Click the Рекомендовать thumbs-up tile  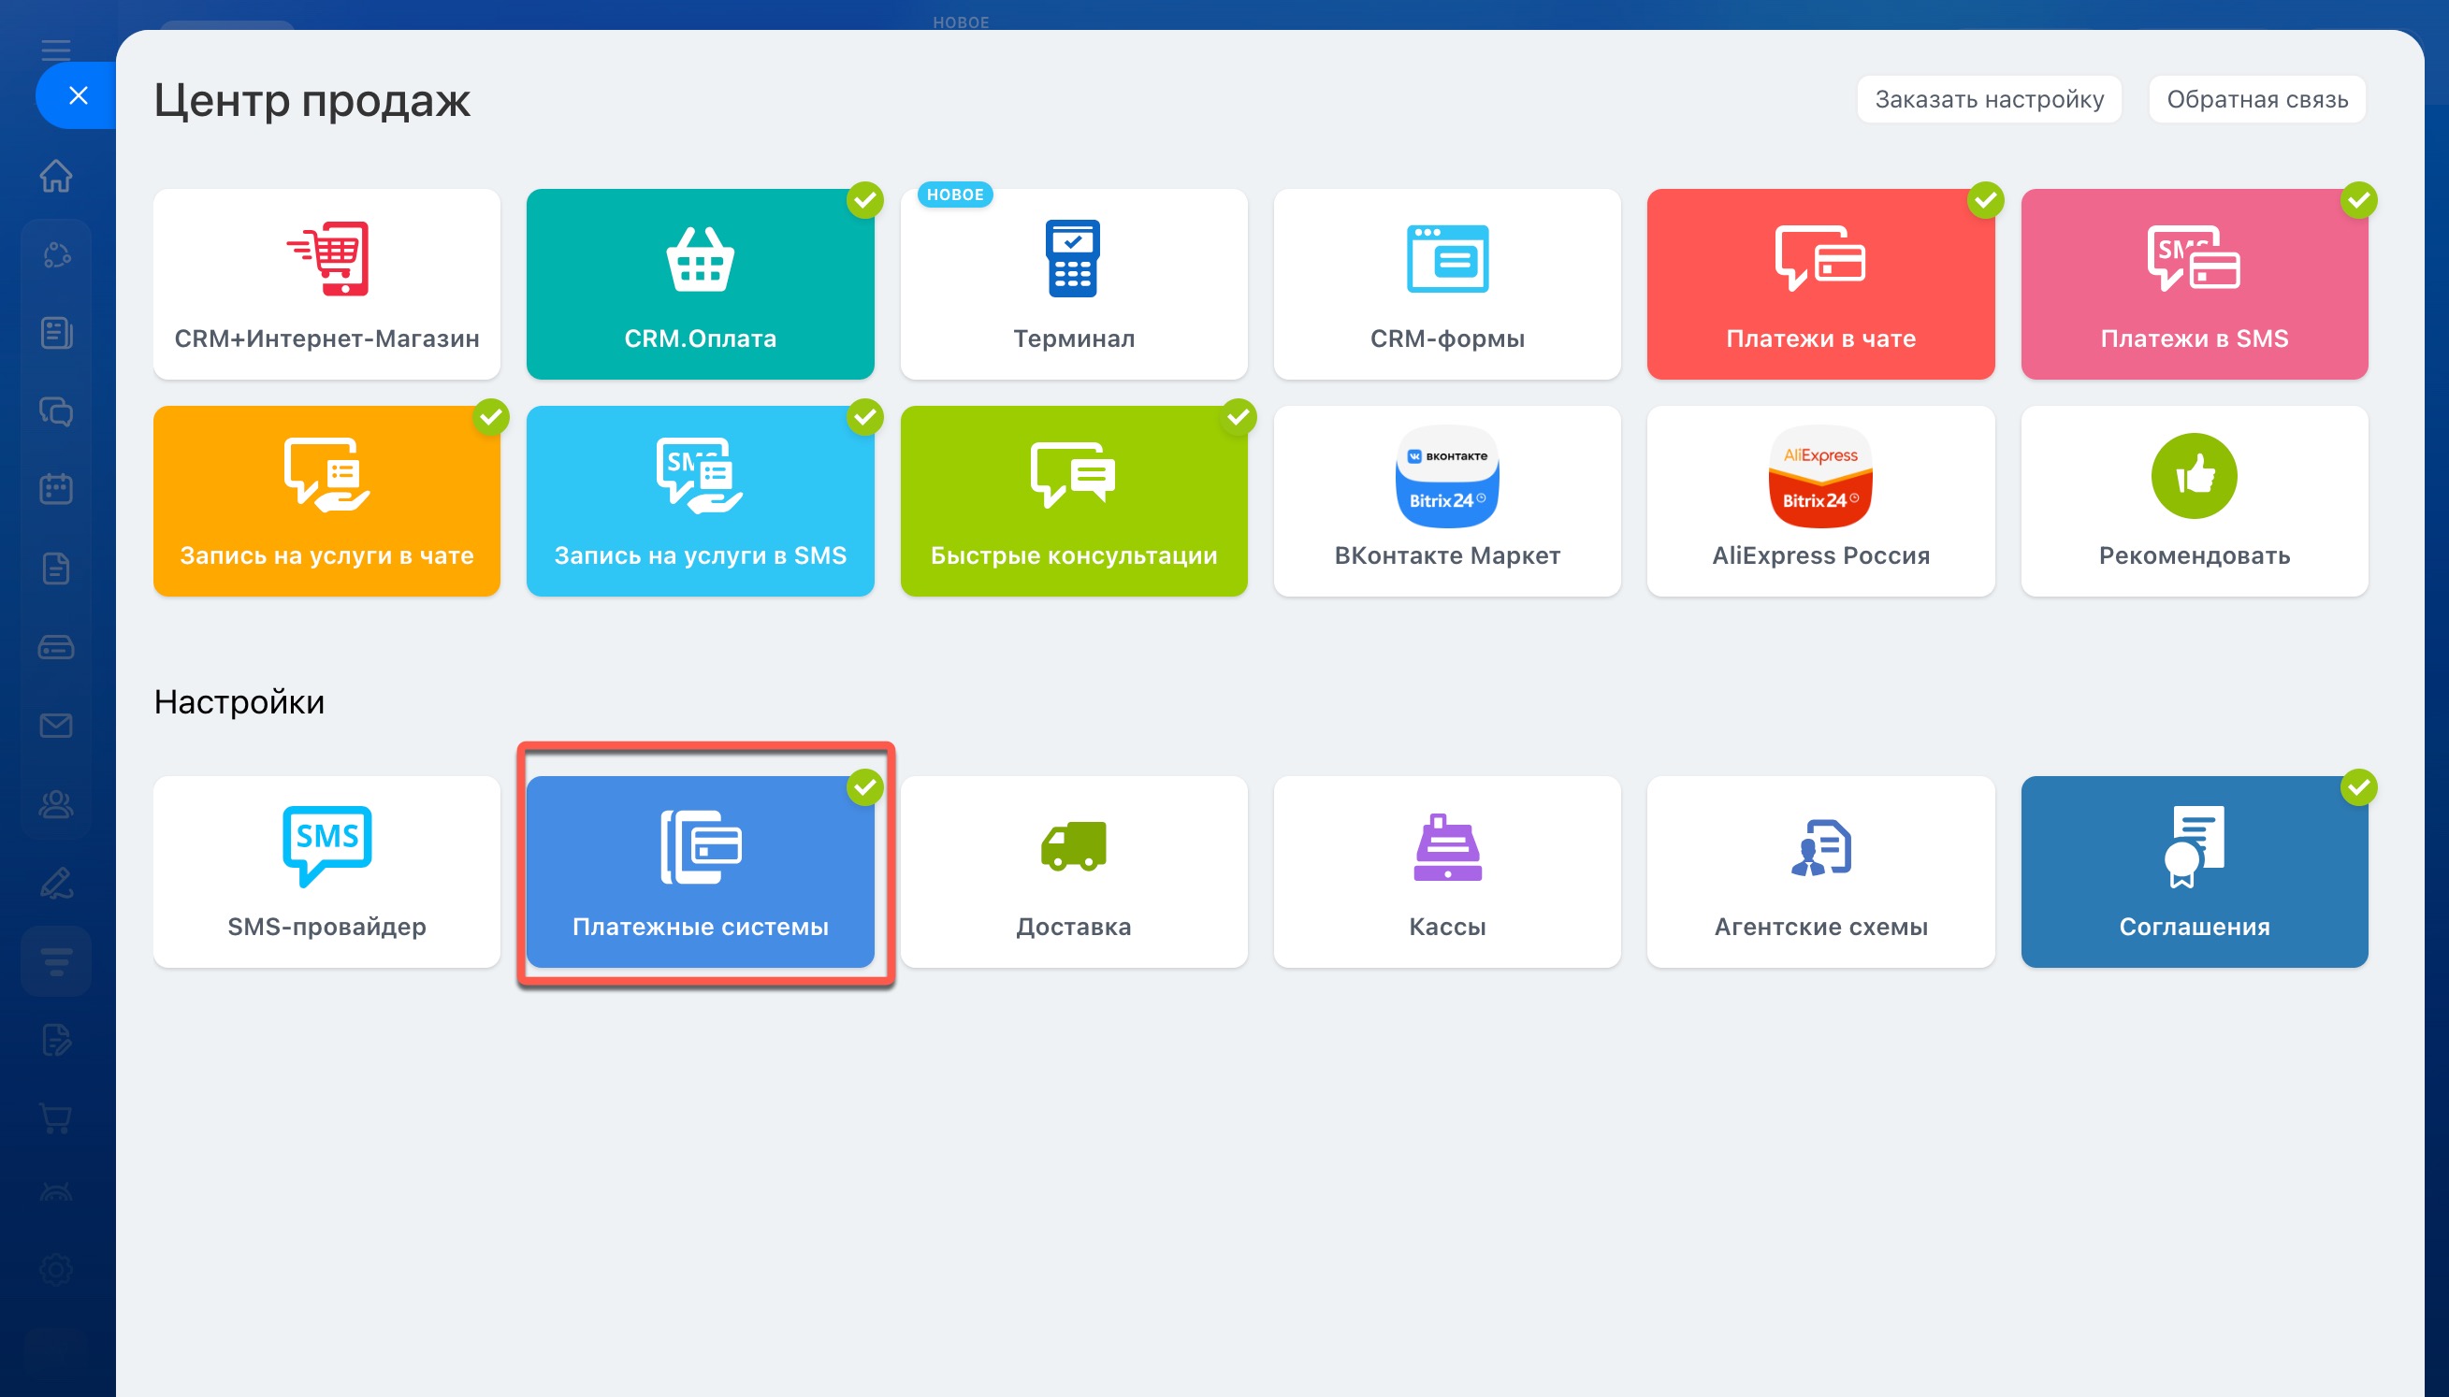[2194, 501]
